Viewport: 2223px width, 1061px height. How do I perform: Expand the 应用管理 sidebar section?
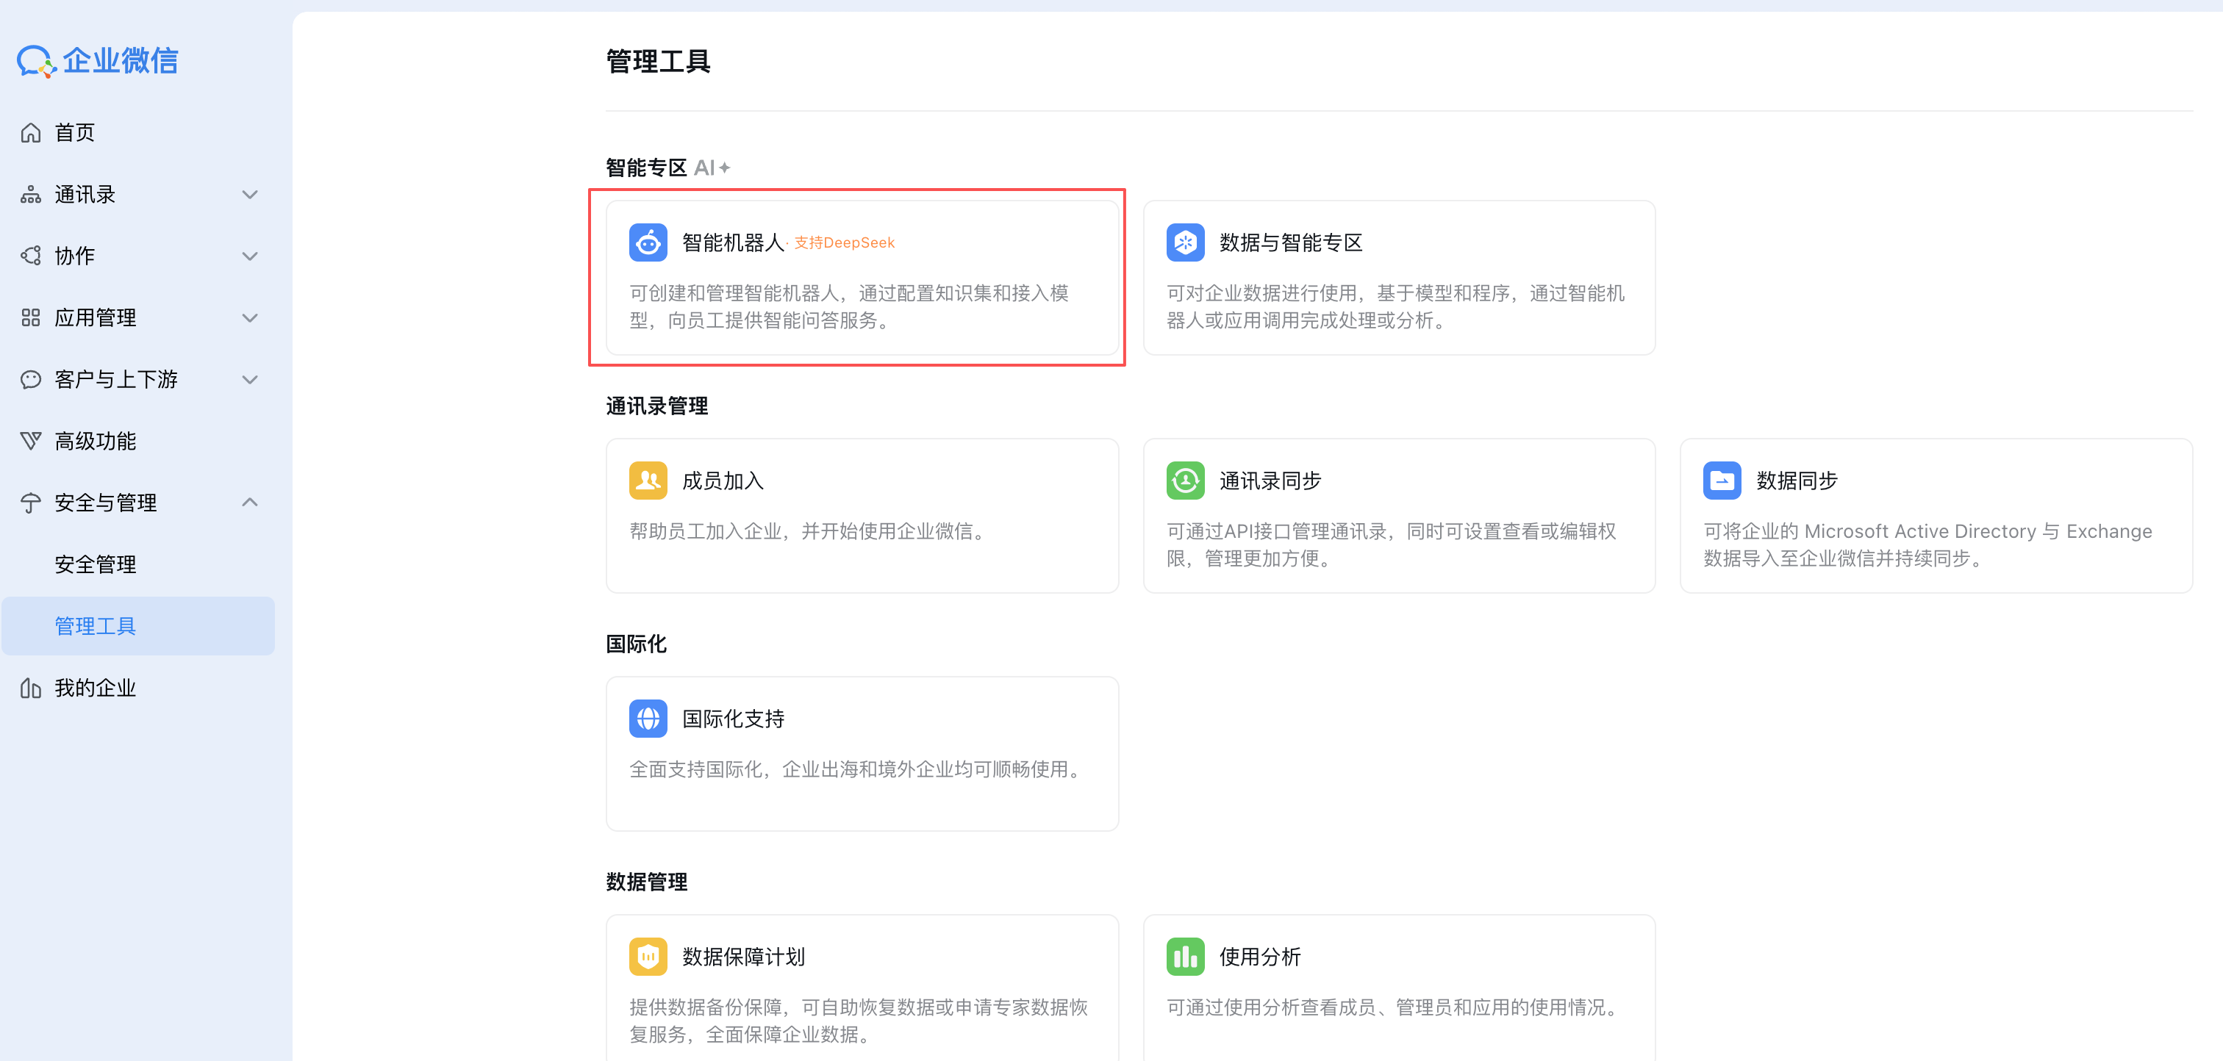(x=249, y=317)
